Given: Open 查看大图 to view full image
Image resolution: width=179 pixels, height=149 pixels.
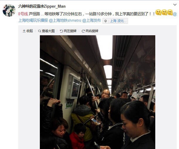Looking at the screenshot, I should tap(47, 31).
